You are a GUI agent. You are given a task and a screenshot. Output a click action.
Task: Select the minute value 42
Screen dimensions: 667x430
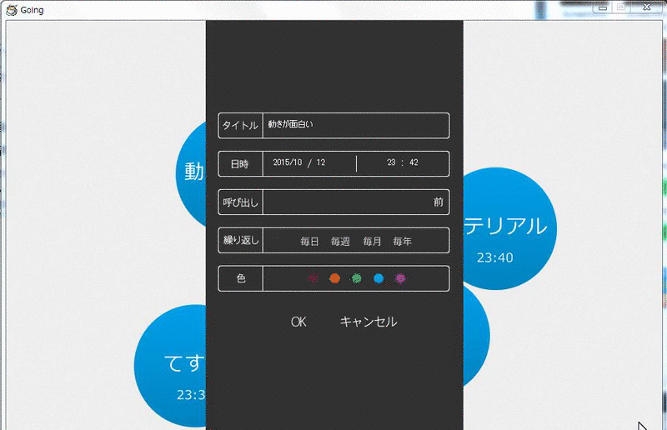coord(414,162)
